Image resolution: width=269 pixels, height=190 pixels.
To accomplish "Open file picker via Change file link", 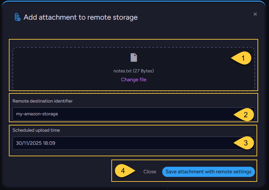I will pyautogui.click(x=133, y=79).
